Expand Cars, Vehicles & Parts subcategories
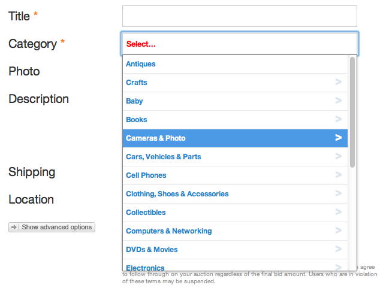 coord(338,156)
